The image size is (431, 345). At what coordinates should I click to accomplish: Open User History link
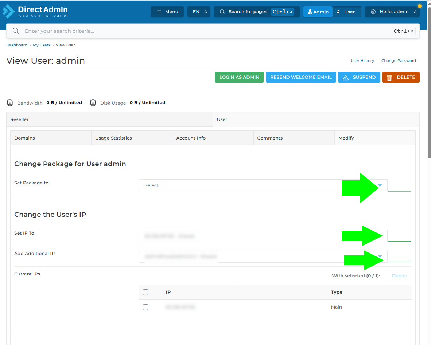362,61
